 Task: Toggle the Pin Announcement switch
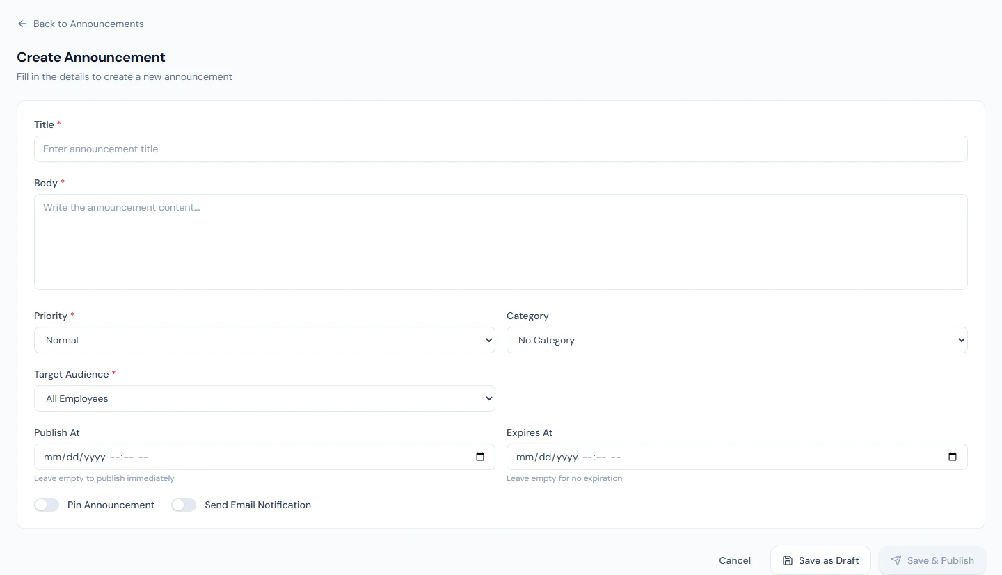47,505
